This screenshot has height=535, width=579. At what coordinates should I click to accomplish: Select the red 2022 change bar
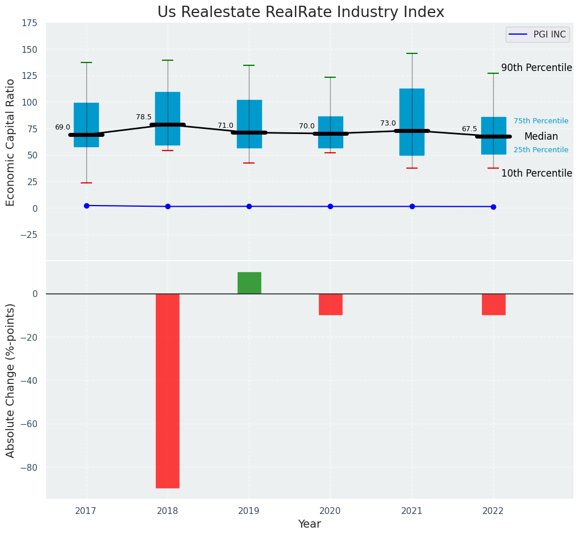click(493, 304)
